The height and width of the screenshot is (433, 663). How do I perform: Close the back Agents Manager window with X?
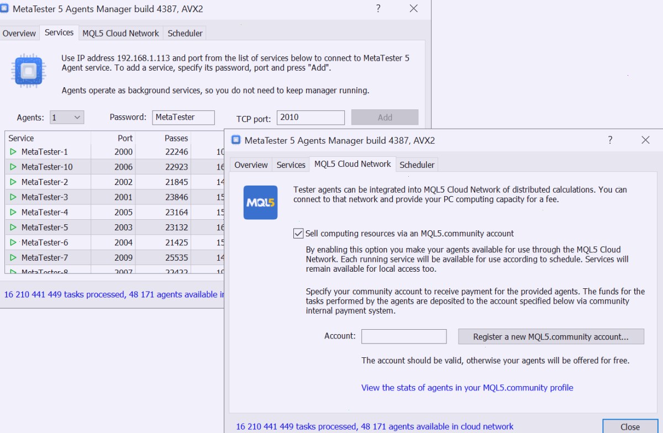[413, 8]
